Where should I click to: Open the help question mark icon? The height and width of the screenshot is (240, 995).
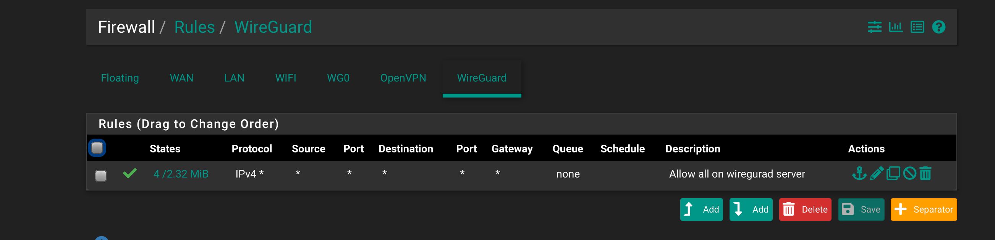point(938,27)
